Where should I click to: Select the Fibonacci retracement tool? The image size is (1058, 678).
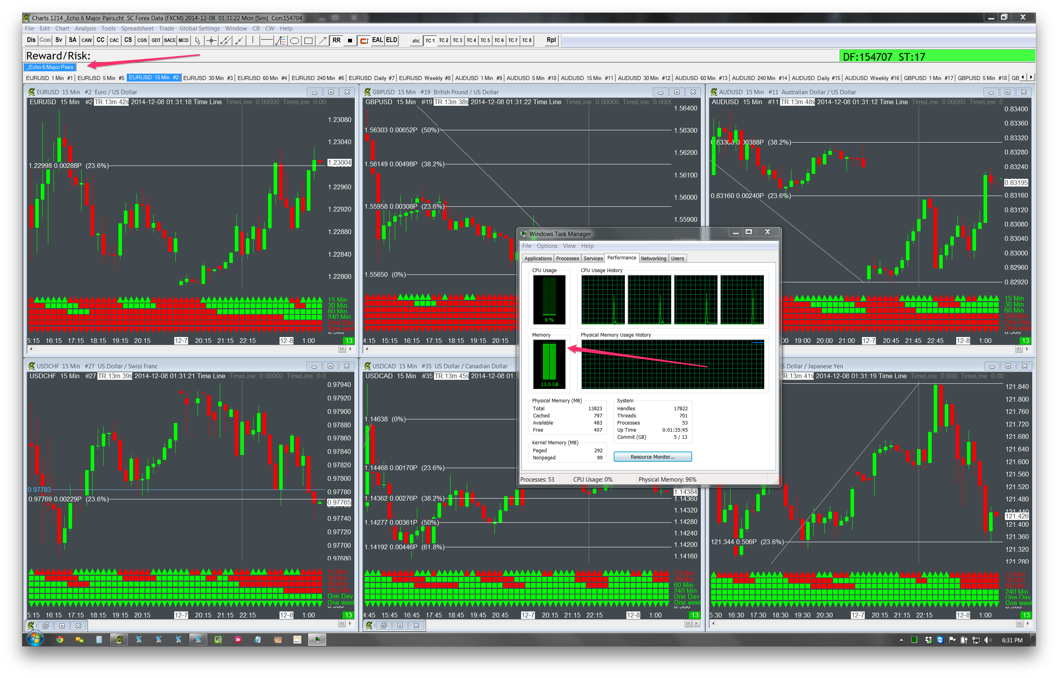click(x=281, y=40)
